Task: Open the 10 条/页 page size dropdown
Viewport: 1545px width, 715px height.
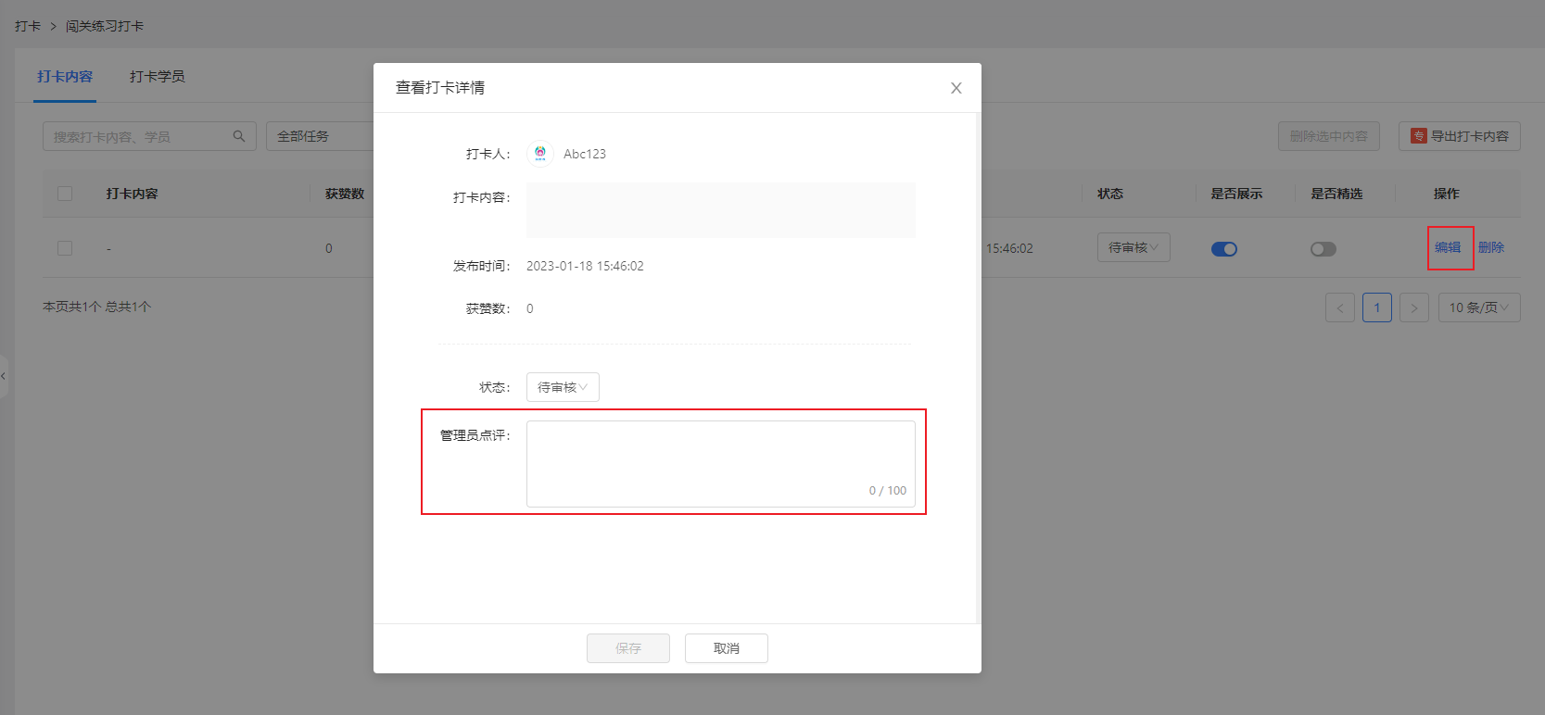Action: coord(1479,307)
